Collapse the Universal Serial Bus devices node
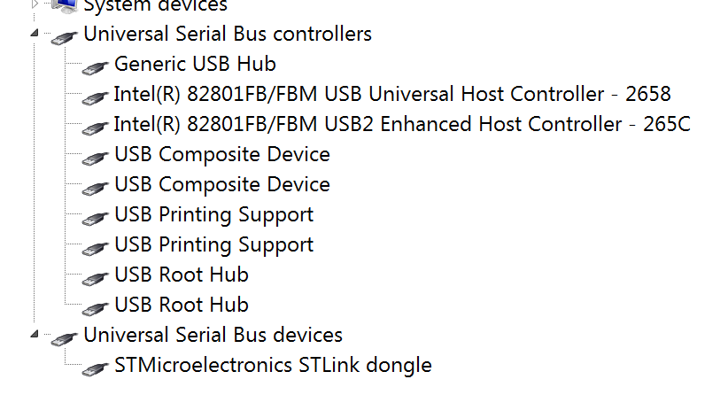The width and height of the screenshot is (728, 418). [x=35, y=335]
